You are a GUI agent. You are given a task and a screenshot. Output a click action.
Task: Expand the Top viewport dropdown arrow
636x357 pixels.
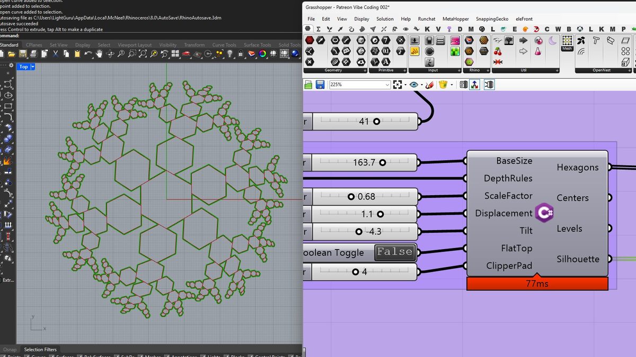click(33, 67)
